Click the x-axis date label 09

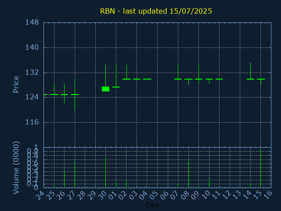[195, 195]
